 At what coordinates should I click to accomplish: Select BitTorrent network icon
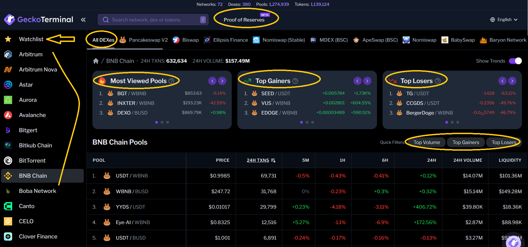click(x=8, y=161)
